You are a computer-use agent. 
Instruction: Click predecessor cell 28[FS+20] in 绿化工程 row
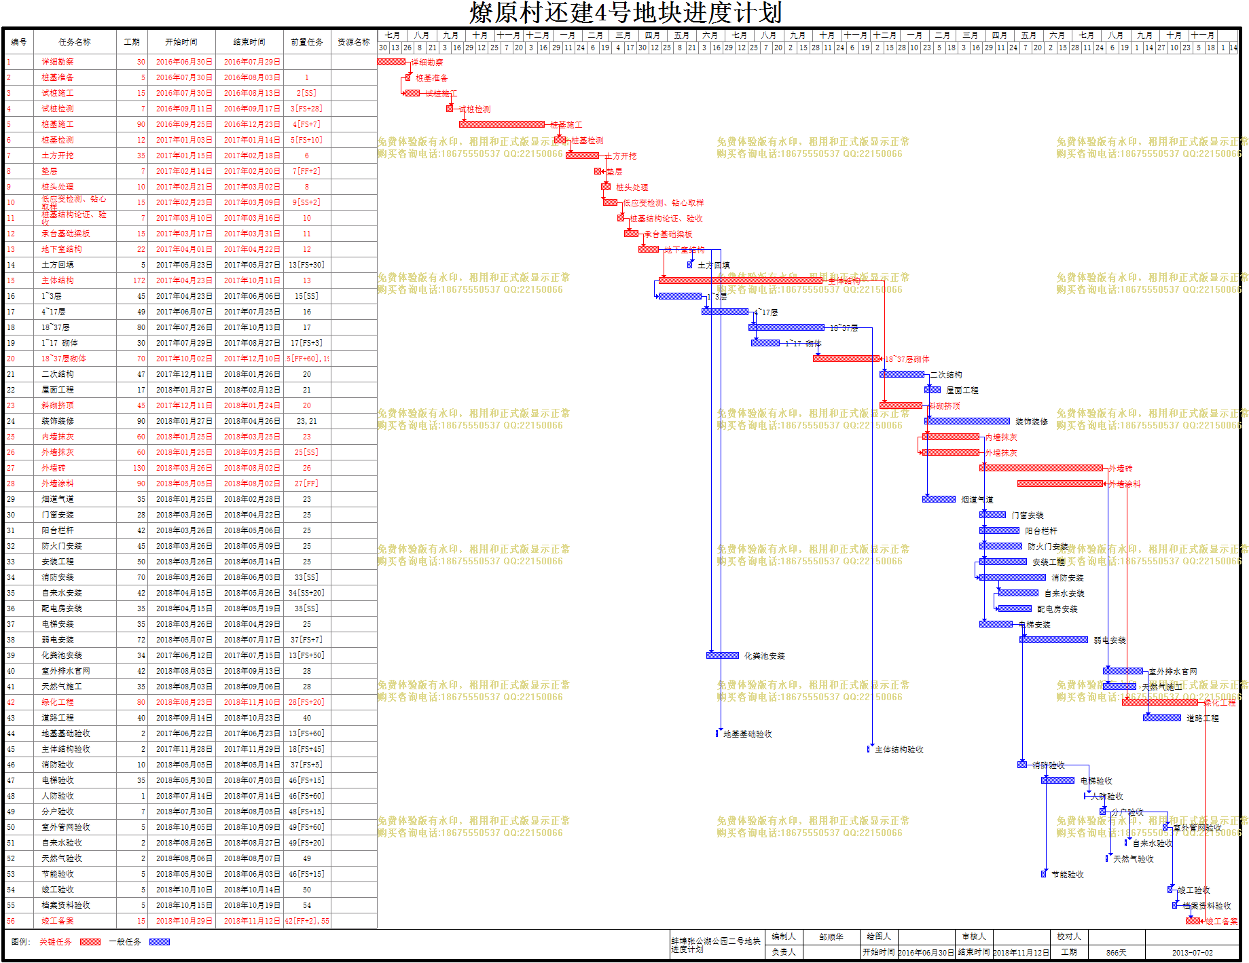coord(307,702)
